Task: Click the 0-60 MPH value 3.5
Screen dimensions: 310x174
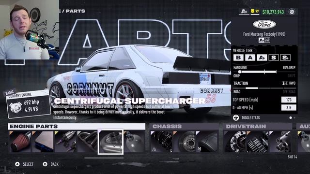Action: pos(289,108)
